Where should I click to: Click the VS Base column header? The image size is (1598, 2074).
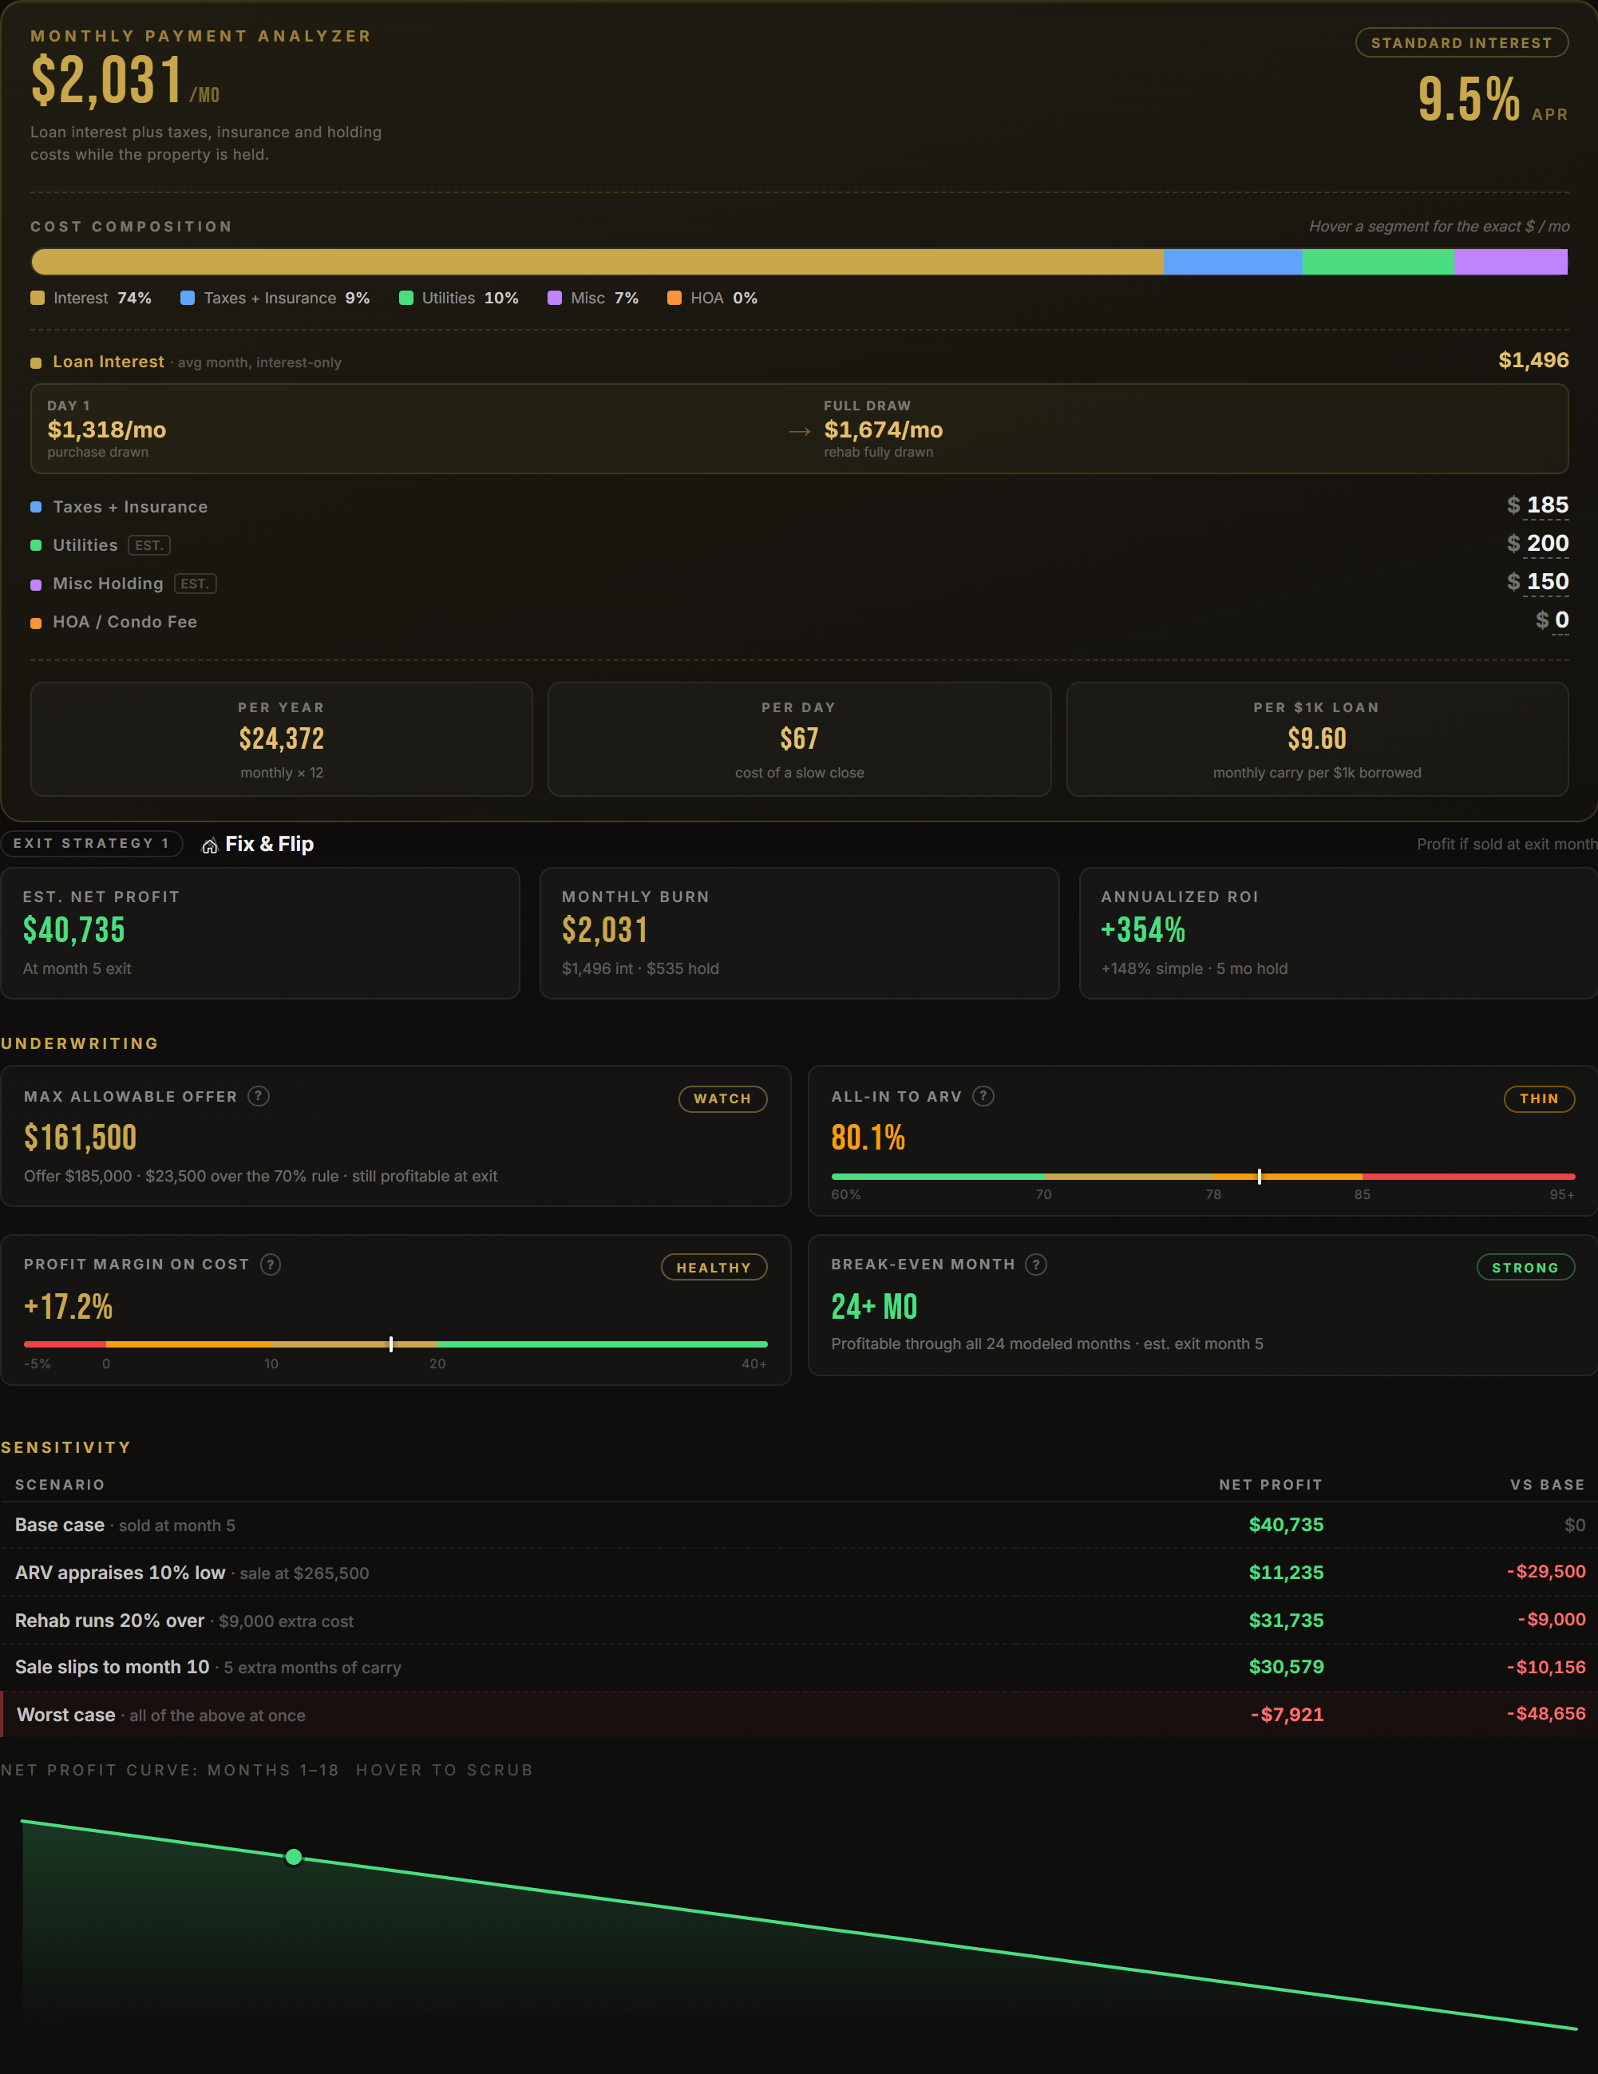1548,1484
